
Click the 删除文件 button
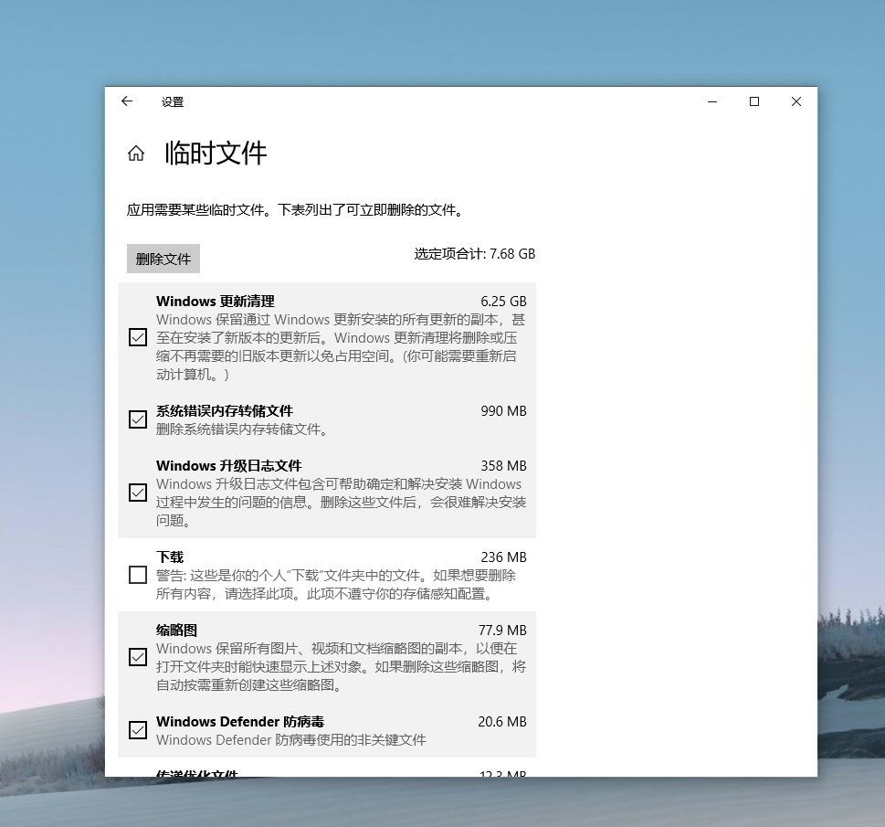pyautogui.click(x=163, y=259)
